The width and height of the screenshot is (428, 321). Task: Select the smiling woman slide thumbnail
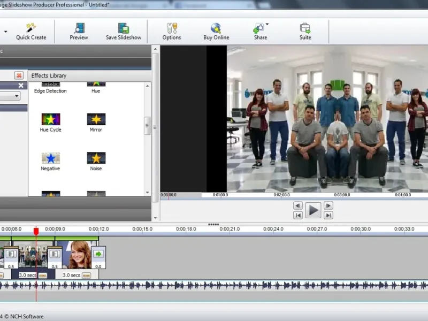tap(78, 255)
